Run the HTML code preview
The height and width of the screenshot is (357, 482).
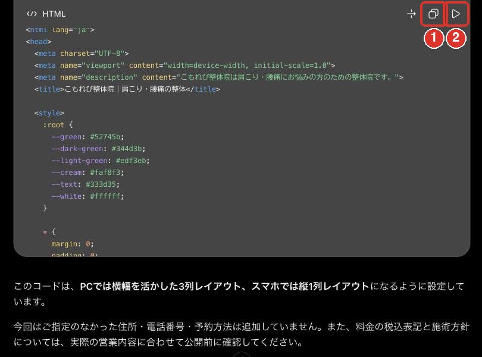456,14
